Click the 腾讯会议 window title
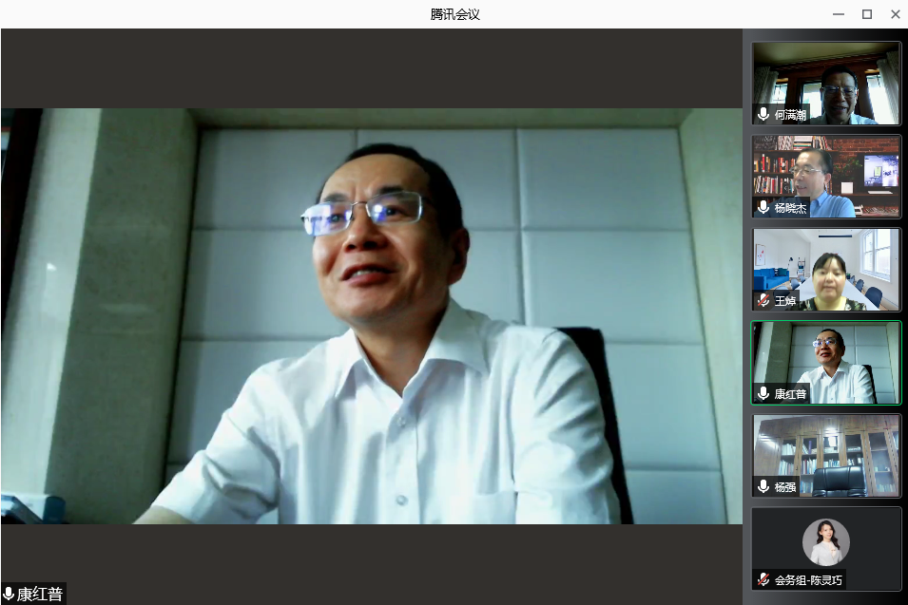908x605 pixels. coord(454,14)
